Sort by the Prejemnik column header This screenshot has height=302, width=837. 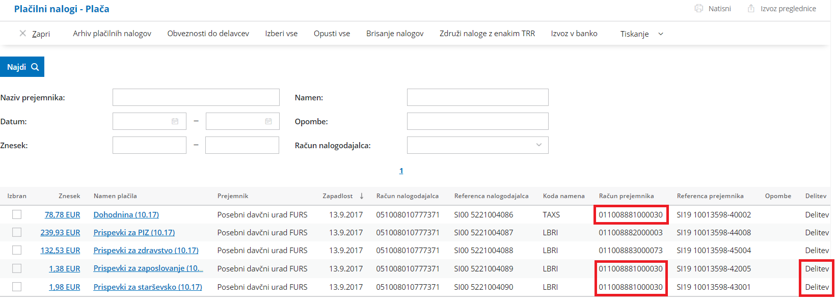[233, 196]
